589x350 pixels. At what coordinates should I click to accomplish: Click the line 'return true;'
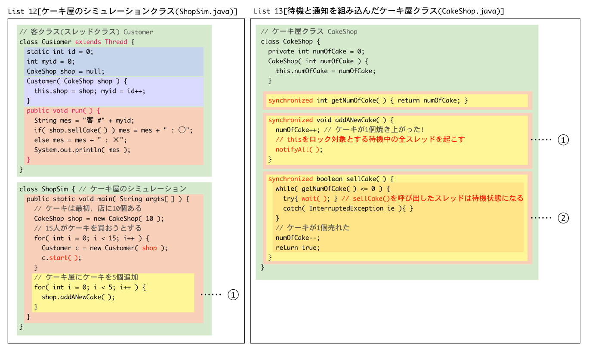[298, 248]
